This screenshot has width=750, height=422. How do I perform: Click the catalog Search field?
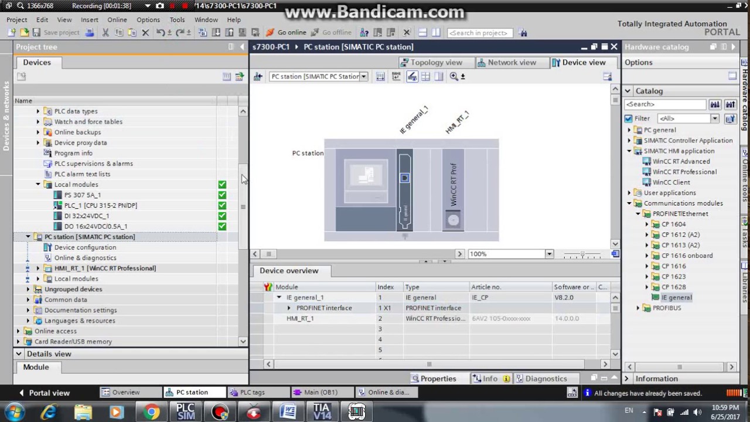tap(665, 104)
